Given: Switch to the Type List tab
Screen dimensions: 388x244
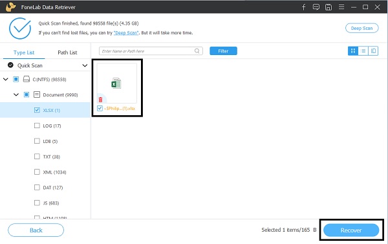Looking at the screenshot, I should coord(24,52).
